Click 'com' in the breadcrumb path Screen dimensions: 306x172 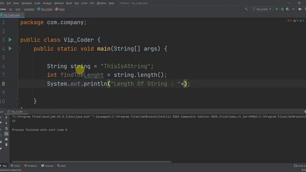[18, 9]
